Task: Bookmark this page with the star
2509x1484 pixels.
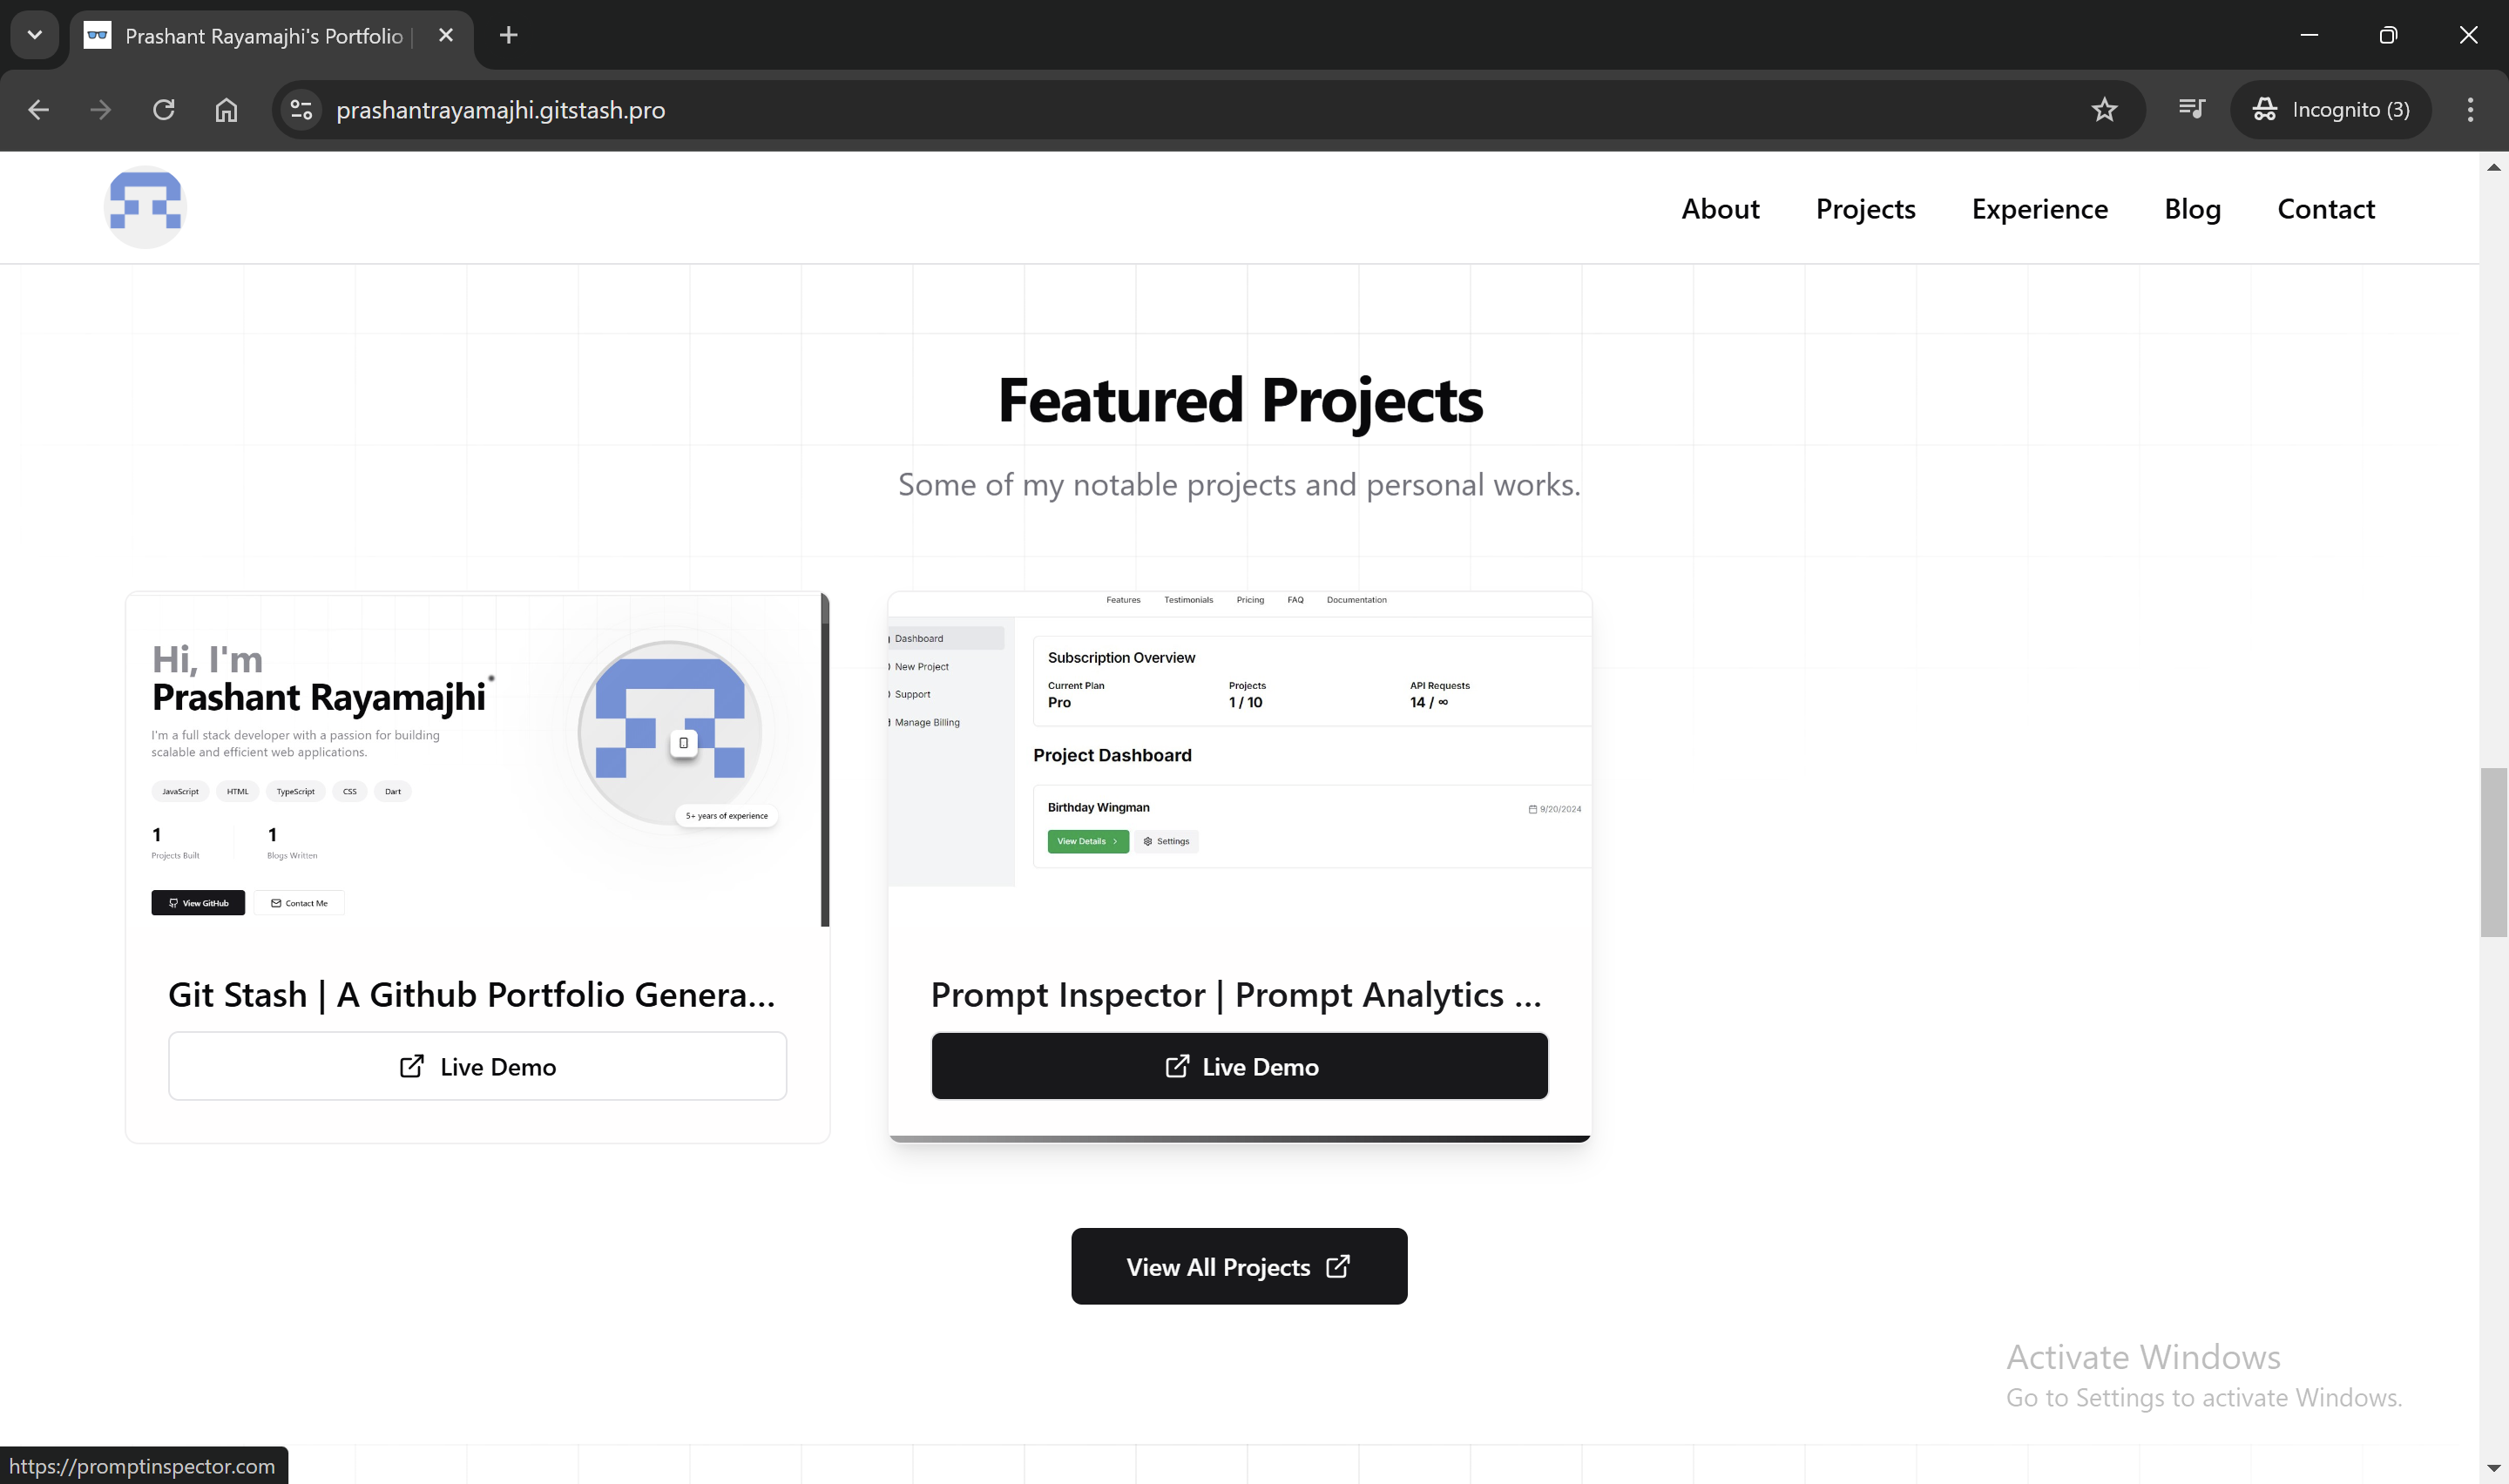Action: click(x=2106, y=110)
